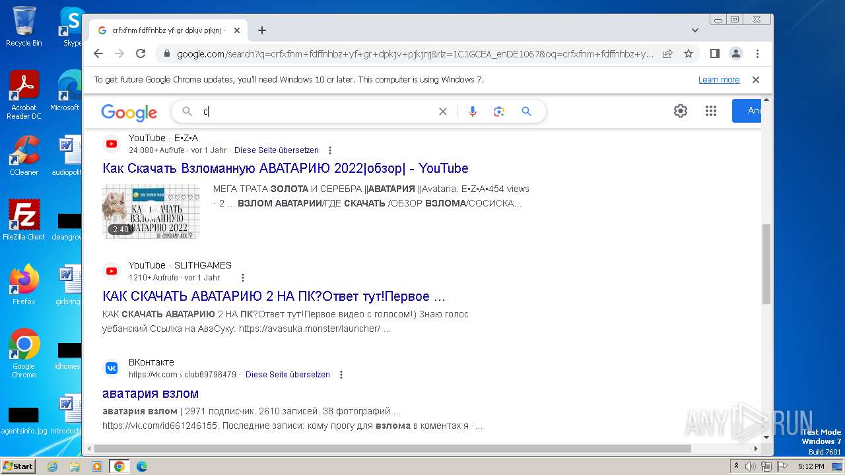
Task: Open the Chrome three-dot menu
Action: pos(758,53)
